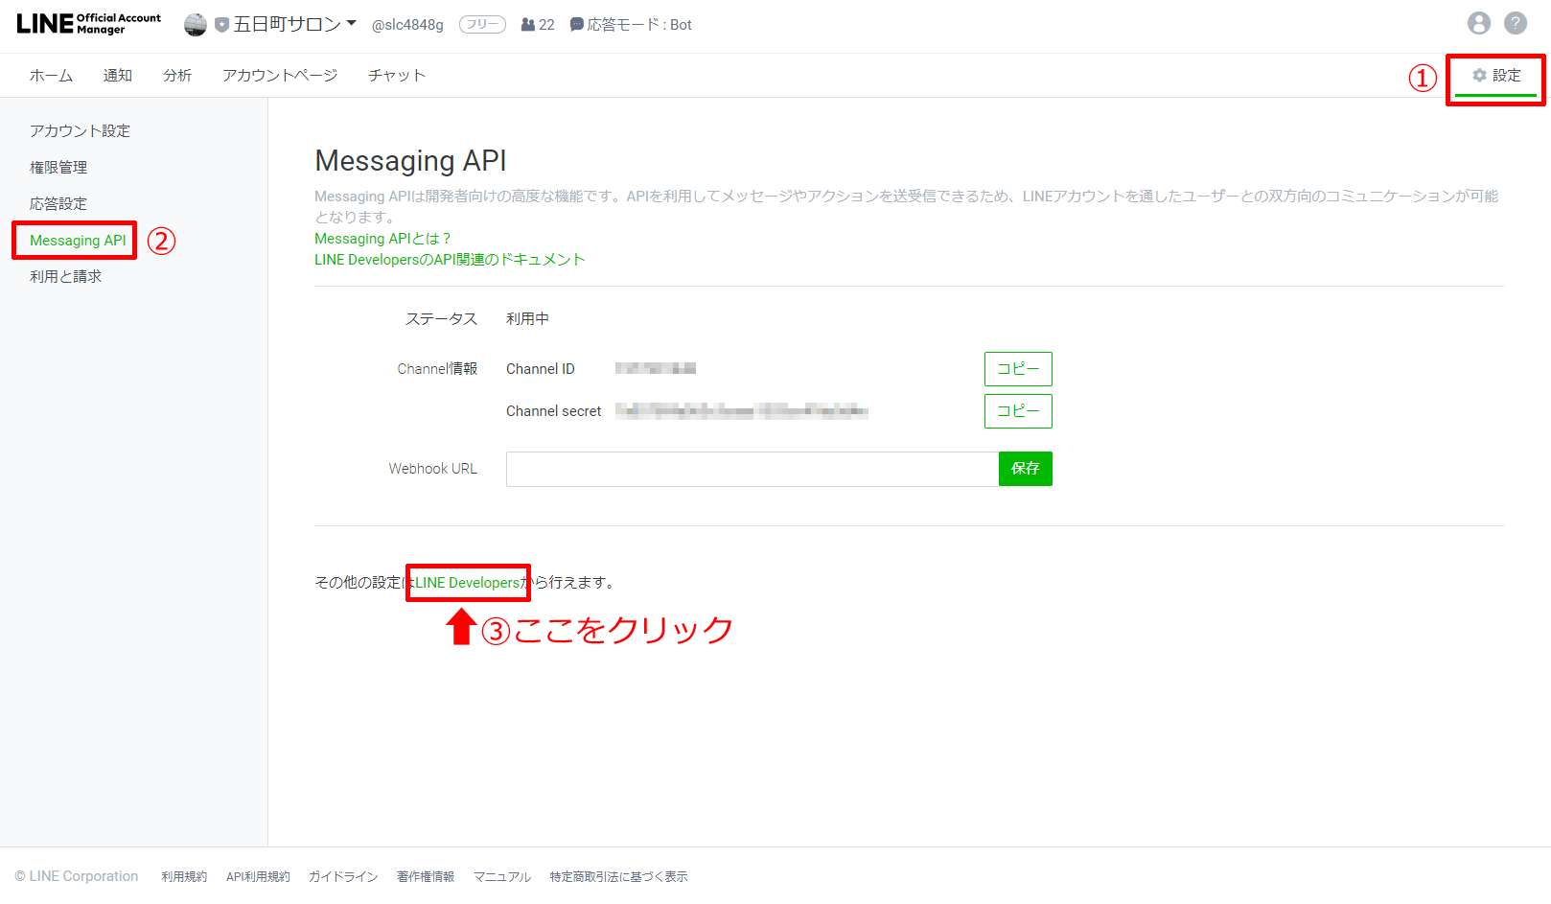Screen dimensions: 1551x904
Task: Open the help question mark icon
Action: pos(1516,23)
